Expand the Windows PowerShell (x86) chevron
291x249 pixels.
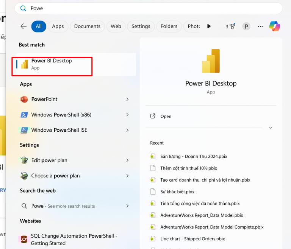(127, 115)
